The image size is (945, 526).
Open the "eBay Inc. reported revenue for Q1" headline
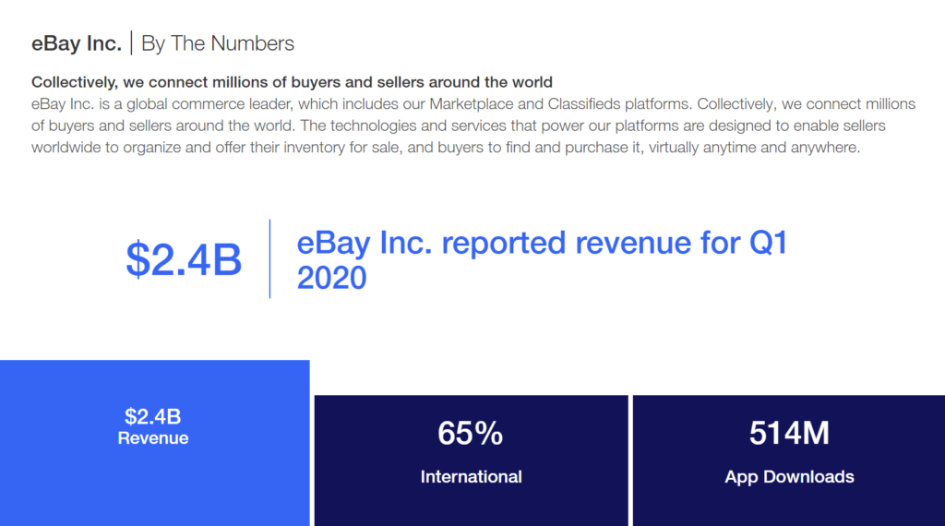pos(542,244)
